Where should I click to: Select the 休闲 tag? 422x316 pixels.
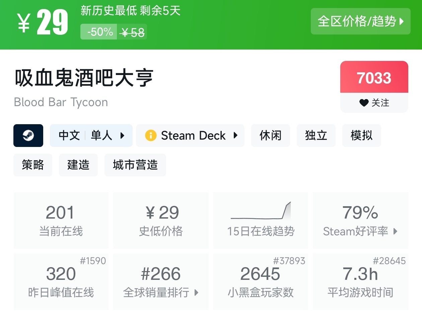[x=270, y=136]
